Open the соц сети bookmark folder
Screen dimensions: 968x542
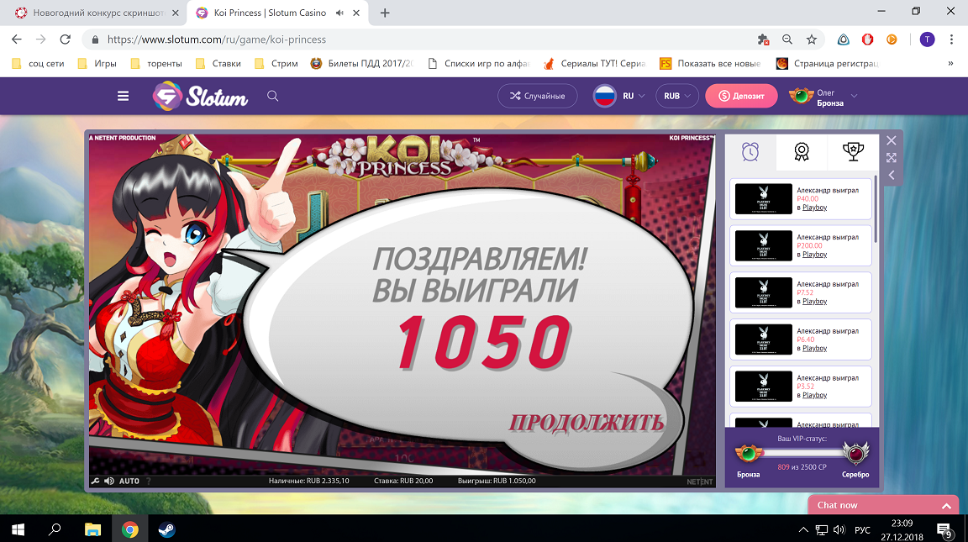pyautogui.click(x=38, y=64)
